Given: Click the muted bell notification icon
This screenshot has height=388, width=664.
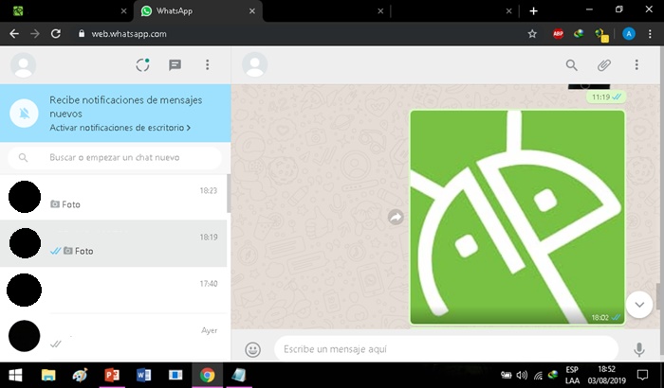Looking at the screenshot, I should tap(24, 114).
